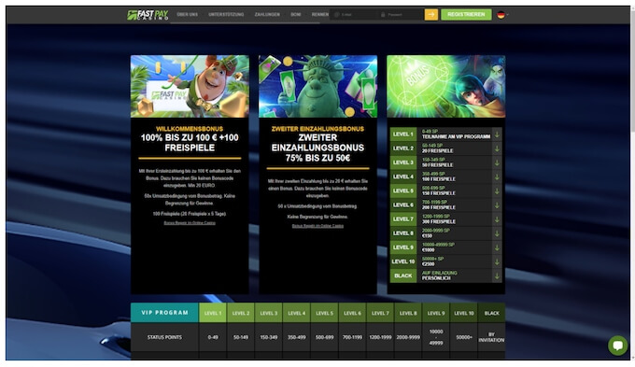Select BLACK column in VIP table

coord(491,313)
